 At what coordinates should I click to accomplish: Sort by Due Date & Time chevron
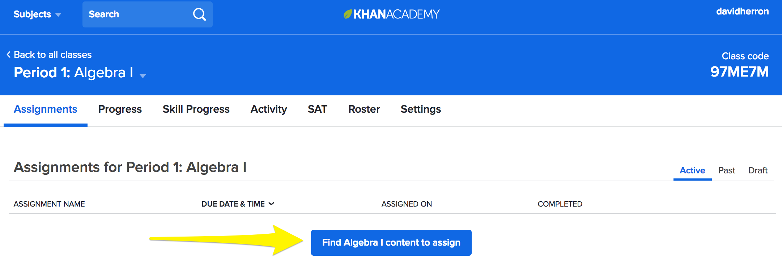pos(271,204)
